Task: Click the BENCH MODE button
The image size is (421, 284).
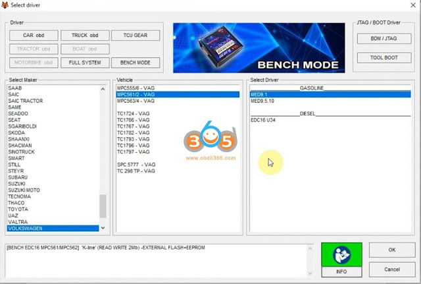Action: [136, 63]
